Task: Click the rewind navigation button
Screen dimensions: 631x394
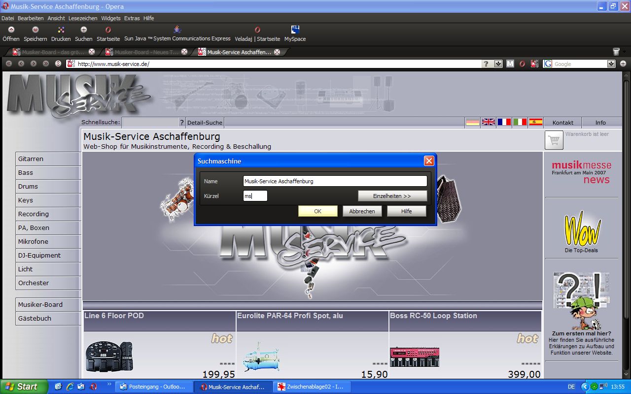Action: (9, 64)
